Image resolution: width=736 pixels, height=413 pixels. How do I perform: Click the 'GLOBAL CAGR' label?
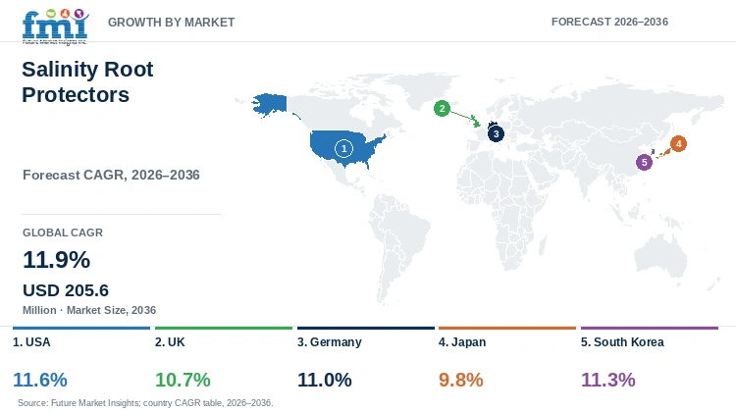(x=63, y=232)
